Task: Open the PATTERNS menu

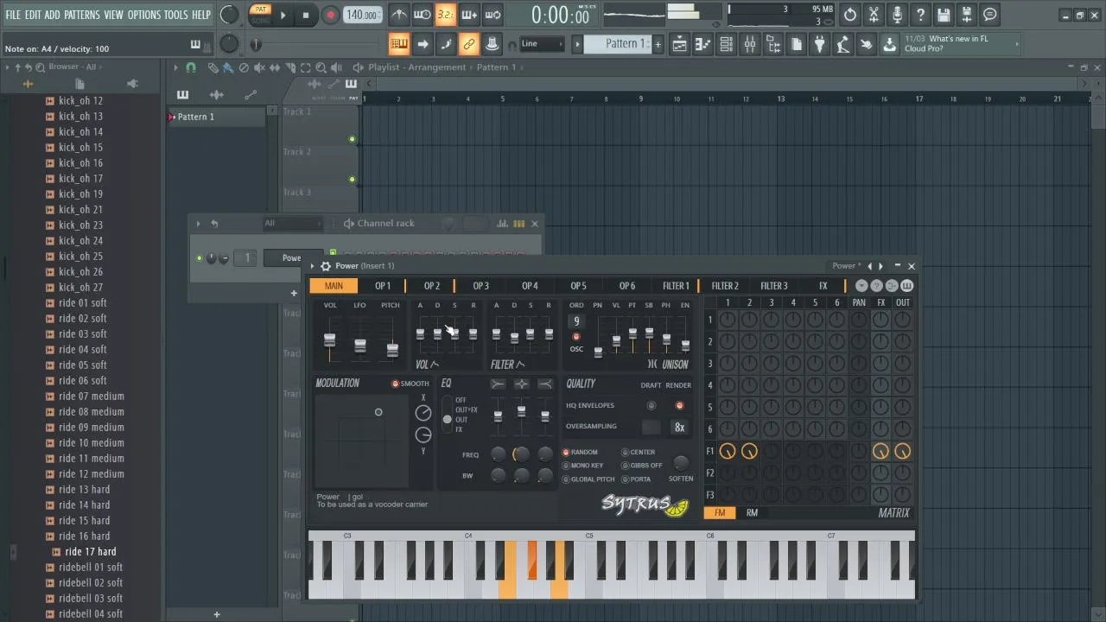Action: tap(82, 15)
